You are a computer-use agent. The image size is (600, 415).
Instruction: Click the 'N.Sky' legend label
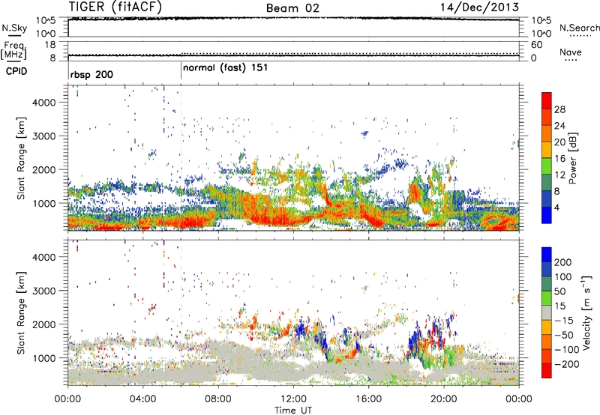click(x=14, y=28)
